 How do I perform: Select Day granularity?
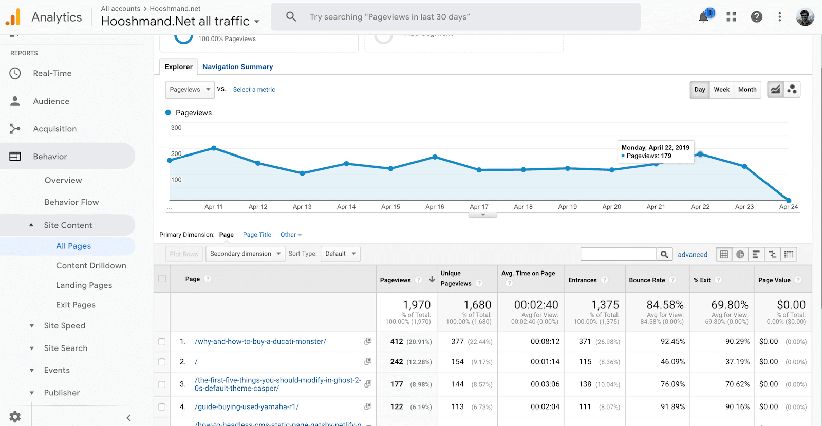pos(700,89)
